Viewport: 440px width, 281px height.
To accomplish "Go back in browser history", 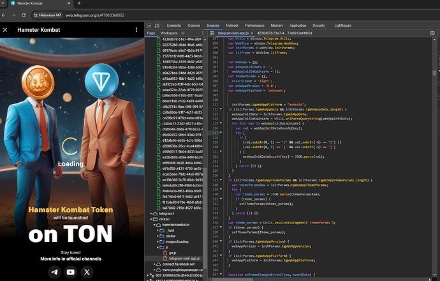I will 3,15.
